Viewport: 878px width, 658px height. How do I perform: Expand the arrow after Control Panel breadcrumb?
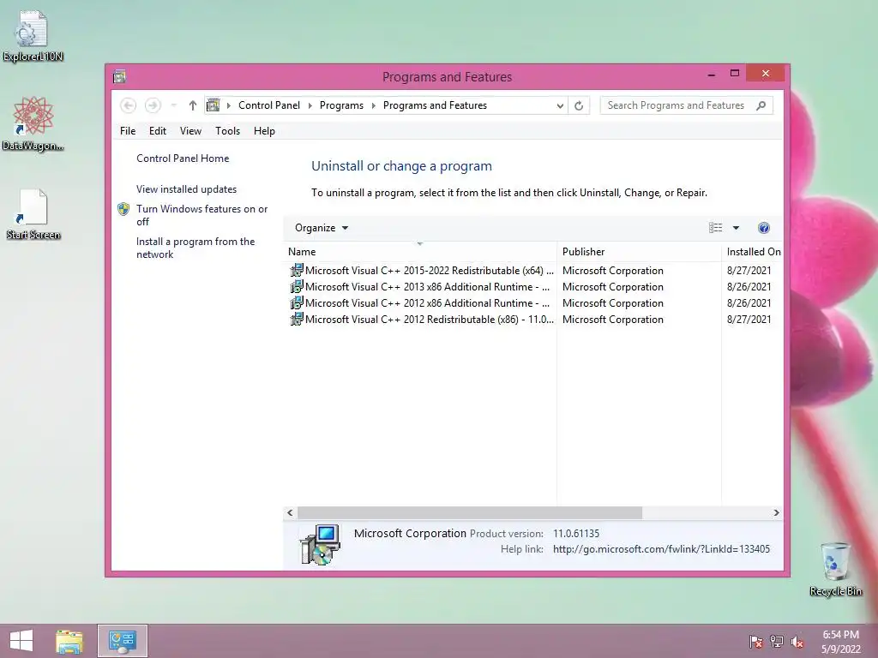pyautogui.click(x=310, y=105)
